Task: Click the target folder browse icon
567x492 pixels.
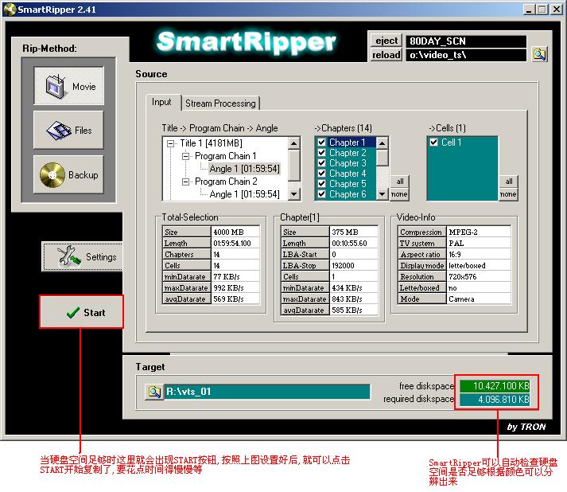Action: (x=153, y=392)
